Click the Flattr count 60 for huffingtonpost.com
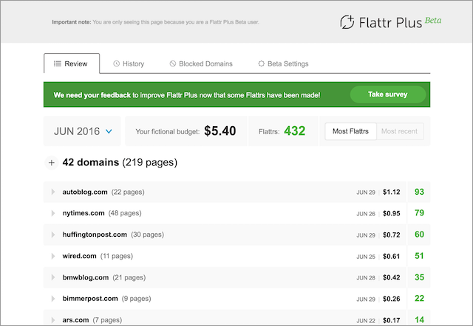 419,235
